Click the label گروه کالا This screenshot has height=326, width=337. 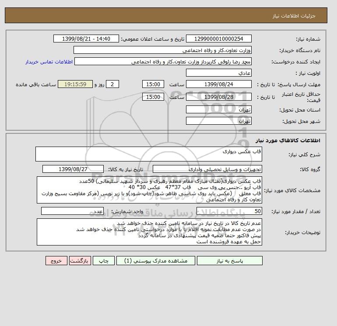pyautogui.click(x=310, y=169)
